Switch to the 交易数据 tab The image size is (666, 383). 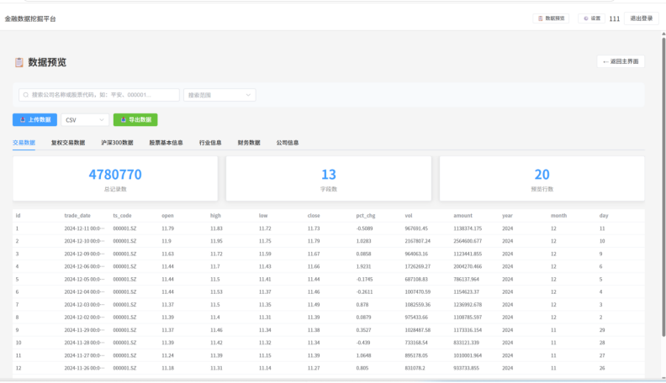point(24,143)
